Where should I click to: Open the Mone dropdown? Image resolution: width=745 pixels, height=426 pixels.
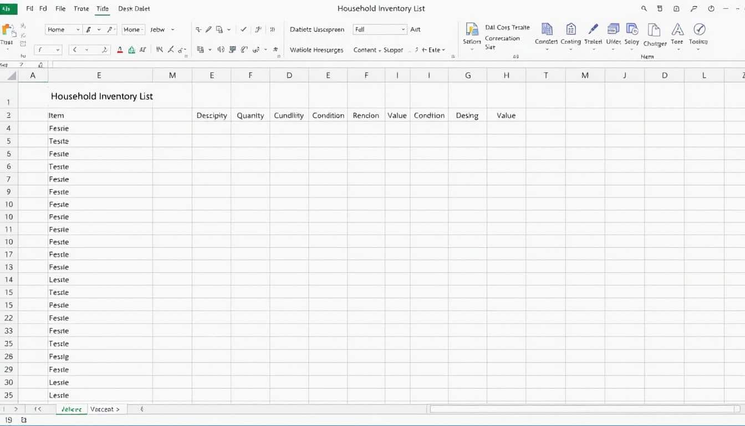[133, 29]
